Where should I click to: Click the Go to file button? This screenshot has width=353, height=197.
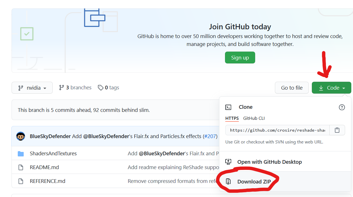tap(292, 88)
